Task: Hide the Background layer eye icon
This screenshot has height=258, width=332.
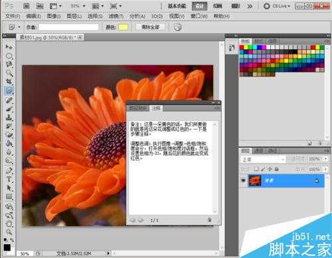Action: (x=243, y=181)
